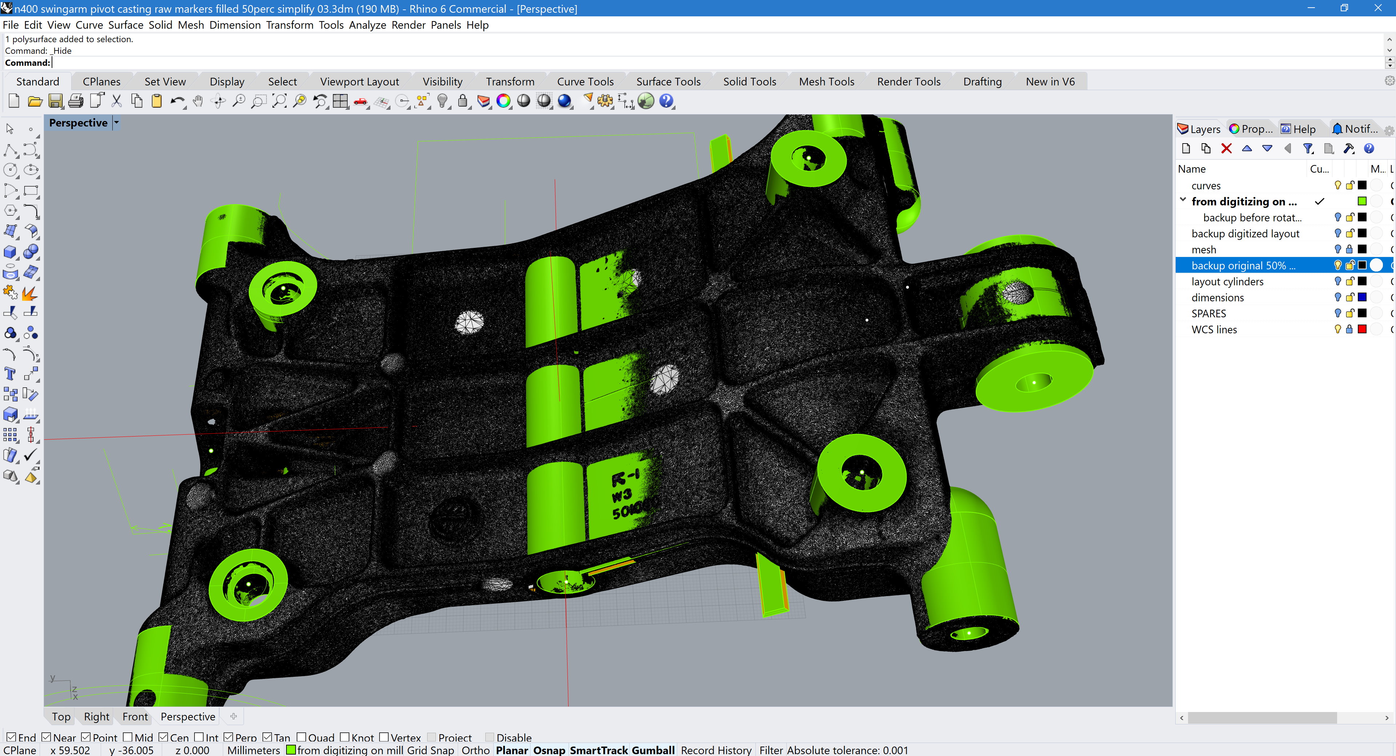Switch to the Top viewport tab
Viewport: 1396px width, 756px height.
coord(61,716)
